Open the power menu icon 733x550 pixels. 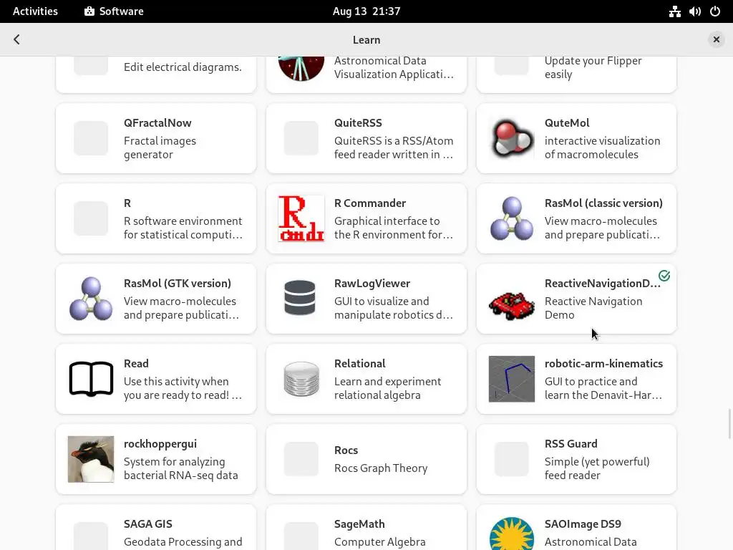pyautogui.click(x=715, y=11)
